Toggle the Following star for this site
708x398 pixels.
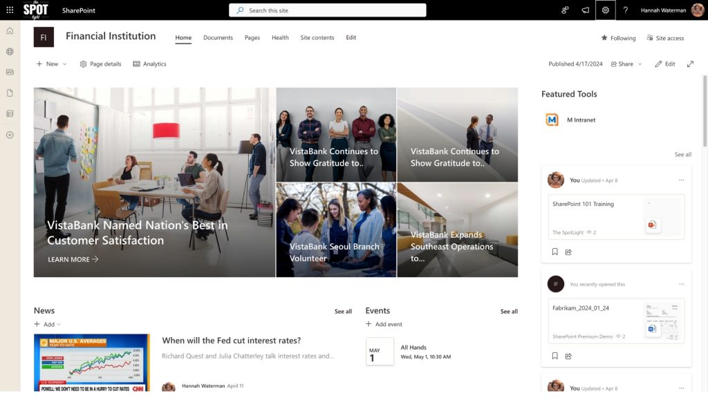pos(618,38)
